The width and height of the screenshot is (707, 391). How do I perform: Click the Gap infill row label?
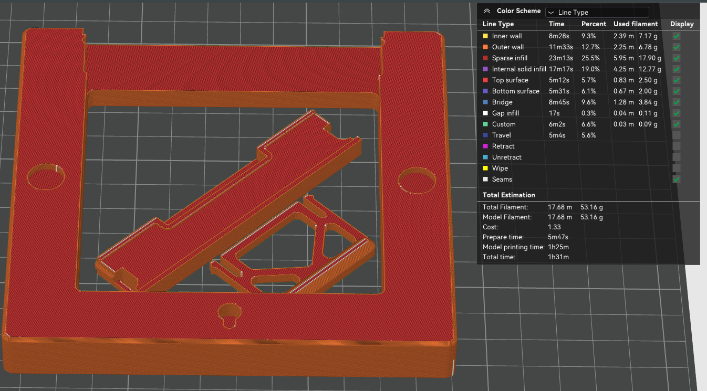pyautogui.click(x=505, y=113)
